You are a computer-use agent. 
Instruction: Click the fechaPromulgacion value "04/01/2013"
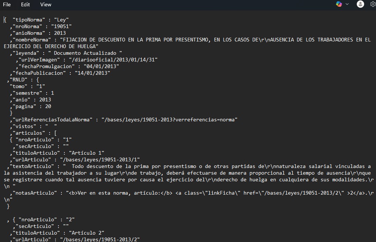tap(101, 67)
